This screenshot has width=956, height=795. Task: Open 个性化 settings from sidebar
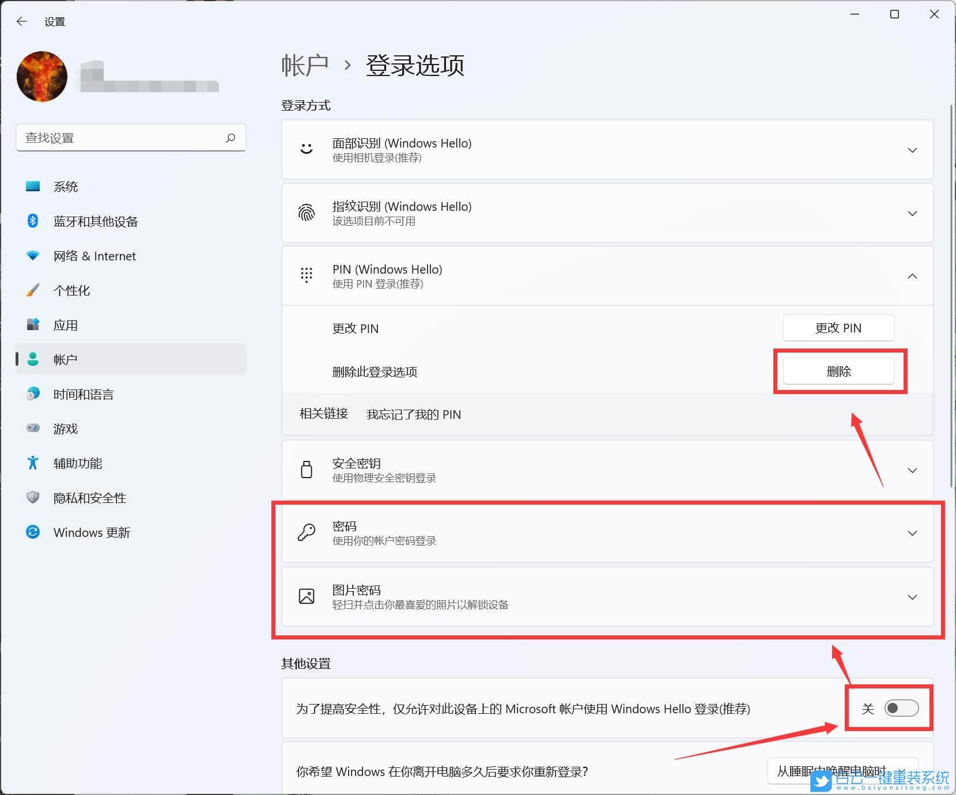[33, 290]
